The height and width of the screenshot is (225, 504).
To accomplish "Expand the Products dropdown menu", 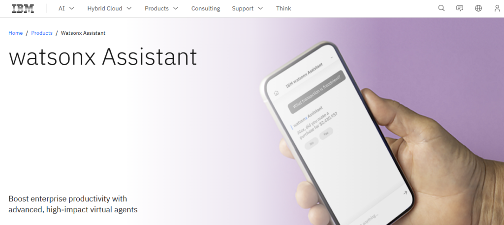I will (161, 9).
